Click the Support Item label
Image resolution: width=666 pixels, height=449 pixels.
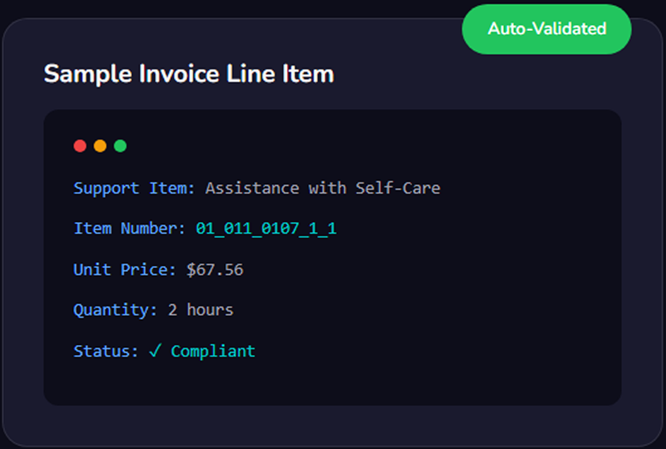(x=134, y=188)
